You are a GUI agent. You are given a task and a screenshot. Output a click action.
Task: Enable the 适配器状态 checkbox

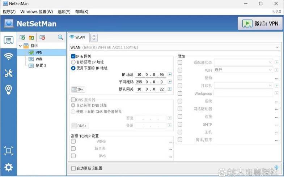[x=180, y=62]
